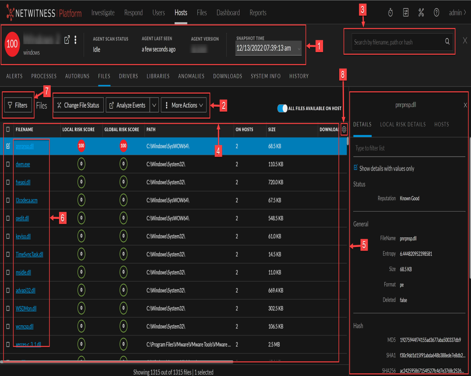Screen dimensions: 471x376
Task: Click the user preferences icon near admin
Action: click(x=405, y=13)
